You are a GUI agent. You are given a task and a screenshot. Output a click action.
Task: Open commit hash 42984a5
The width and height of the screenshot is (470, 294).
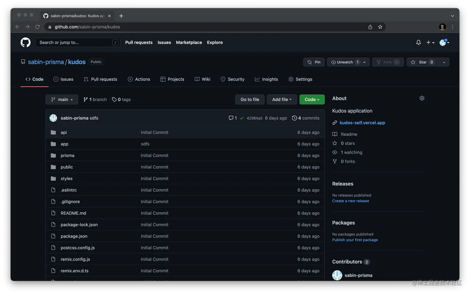(255, 118)
